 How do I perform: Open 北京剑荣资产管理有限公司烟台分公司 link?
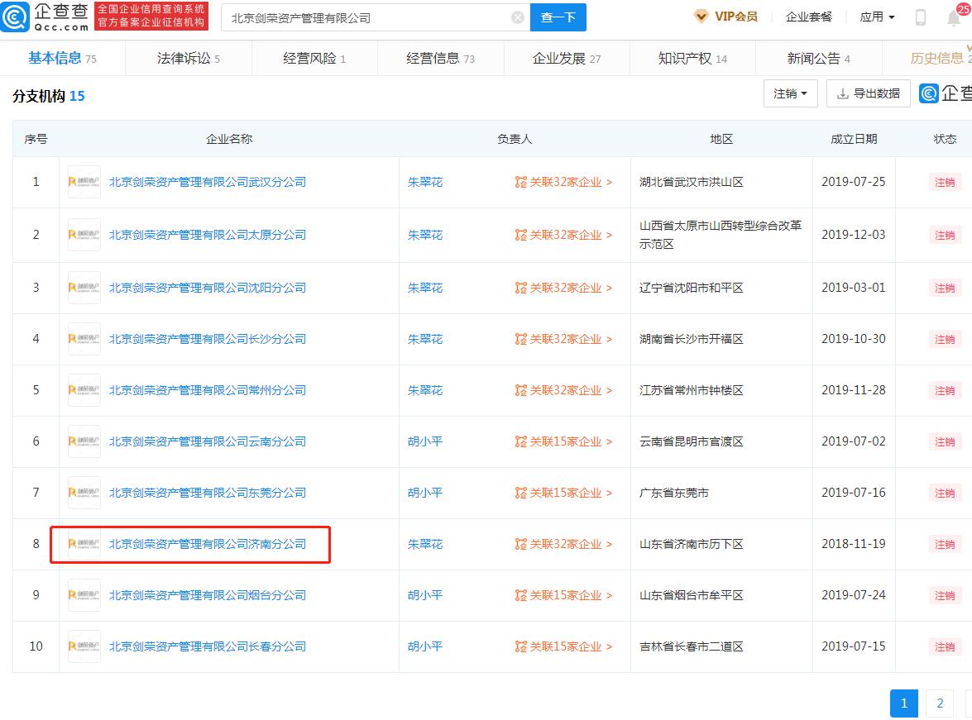(x=208, y=595)
